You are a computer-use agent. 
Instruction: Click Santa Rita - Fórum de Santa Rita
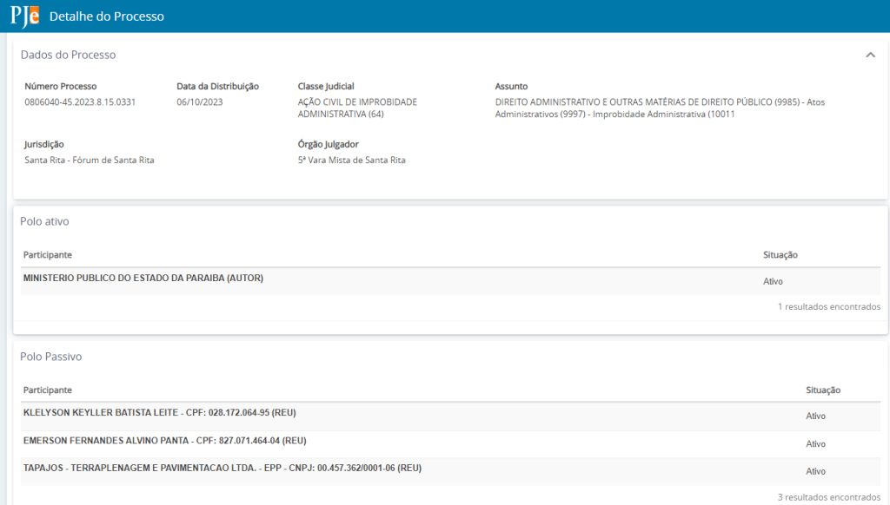click(89, 160)
